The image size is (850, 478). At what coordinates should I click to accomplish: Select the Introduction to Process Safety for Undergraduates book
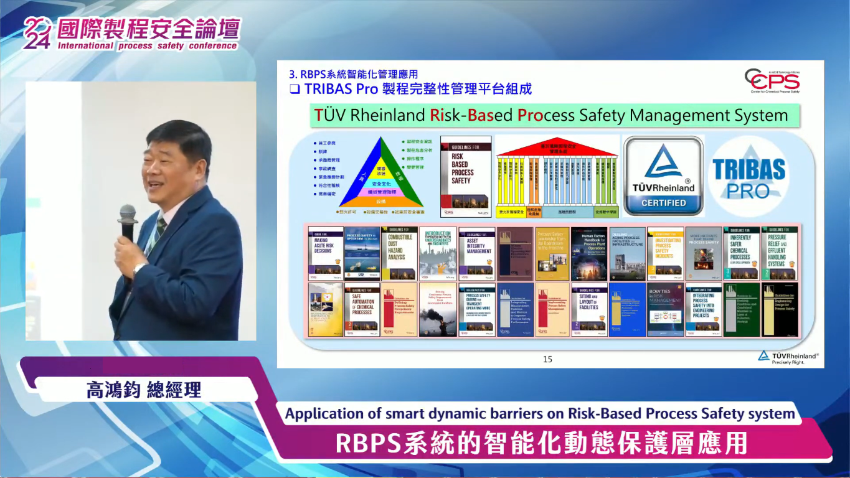pos(438,254)
